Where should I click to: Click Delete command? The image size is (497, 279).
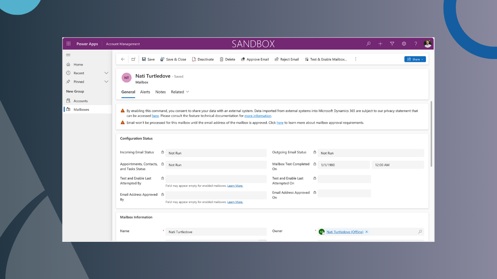pyautogui.click(x=227, y=59)
